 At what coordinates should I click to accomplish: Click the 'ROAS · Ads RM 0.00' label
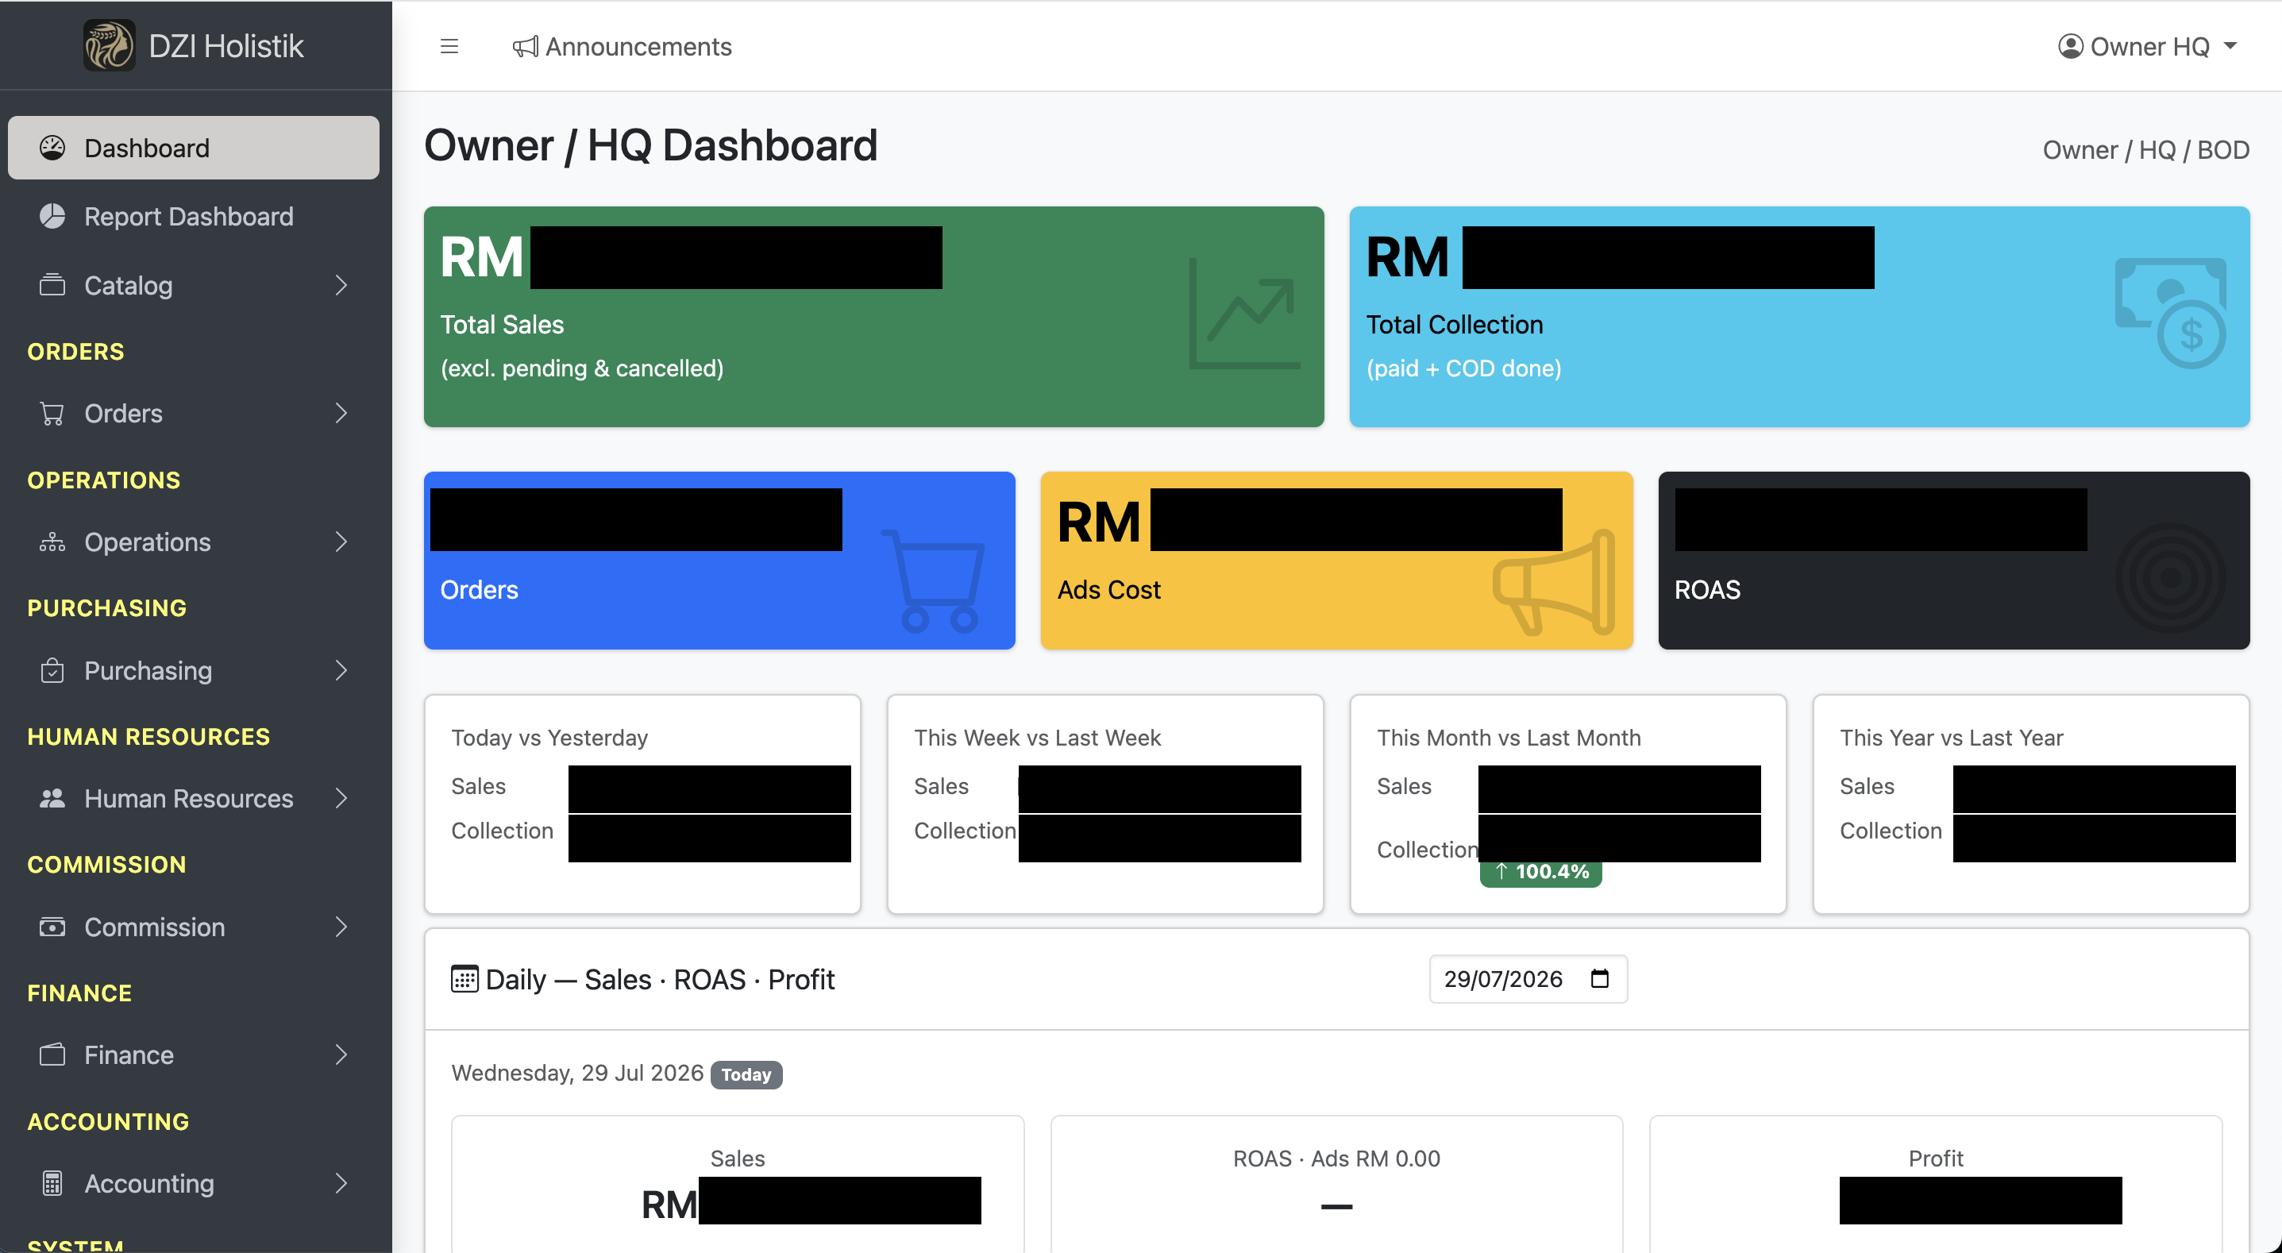point(1336,1159)
